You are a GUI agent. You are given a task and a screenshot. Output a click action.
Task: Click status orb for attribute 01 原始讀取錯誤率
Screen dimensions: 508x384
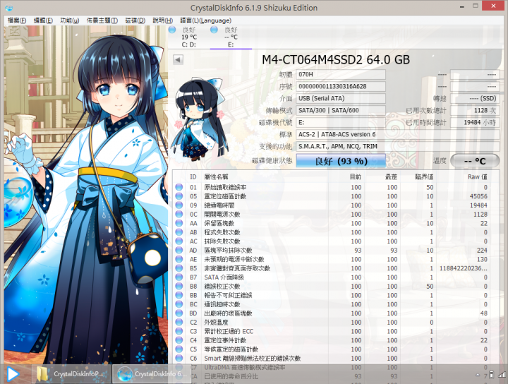(x=179, y=187)
